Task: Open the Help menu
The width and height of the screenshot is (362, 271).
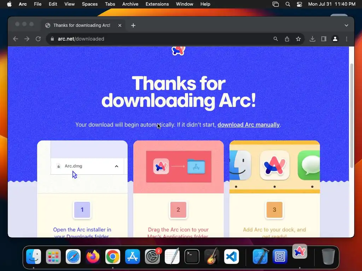Action: (x=205, y=4)
